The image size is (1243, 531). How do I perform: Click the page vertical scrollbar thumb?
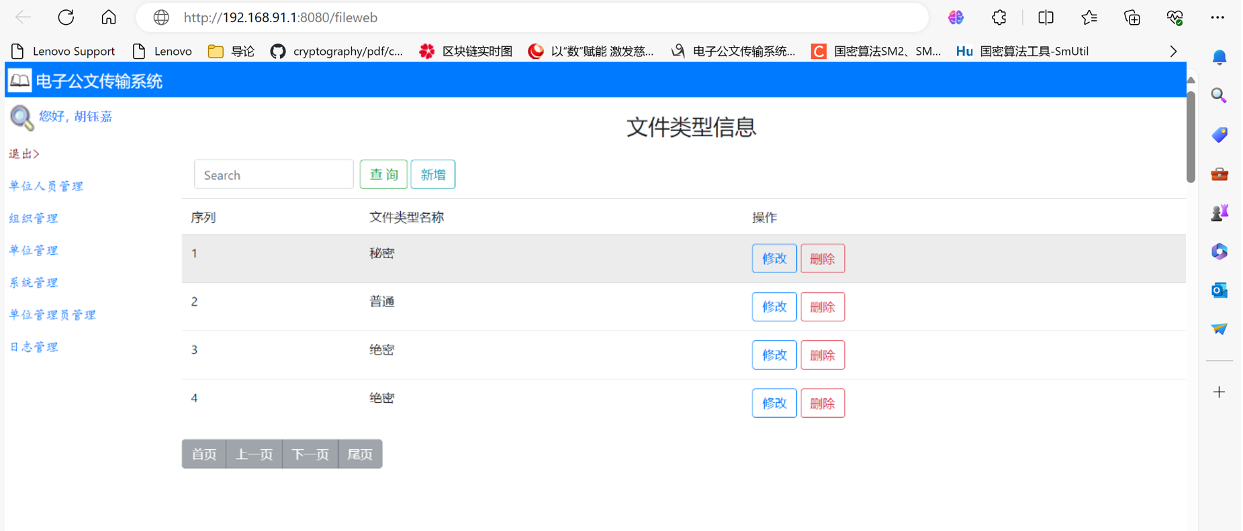click(x=1191, y=137)
